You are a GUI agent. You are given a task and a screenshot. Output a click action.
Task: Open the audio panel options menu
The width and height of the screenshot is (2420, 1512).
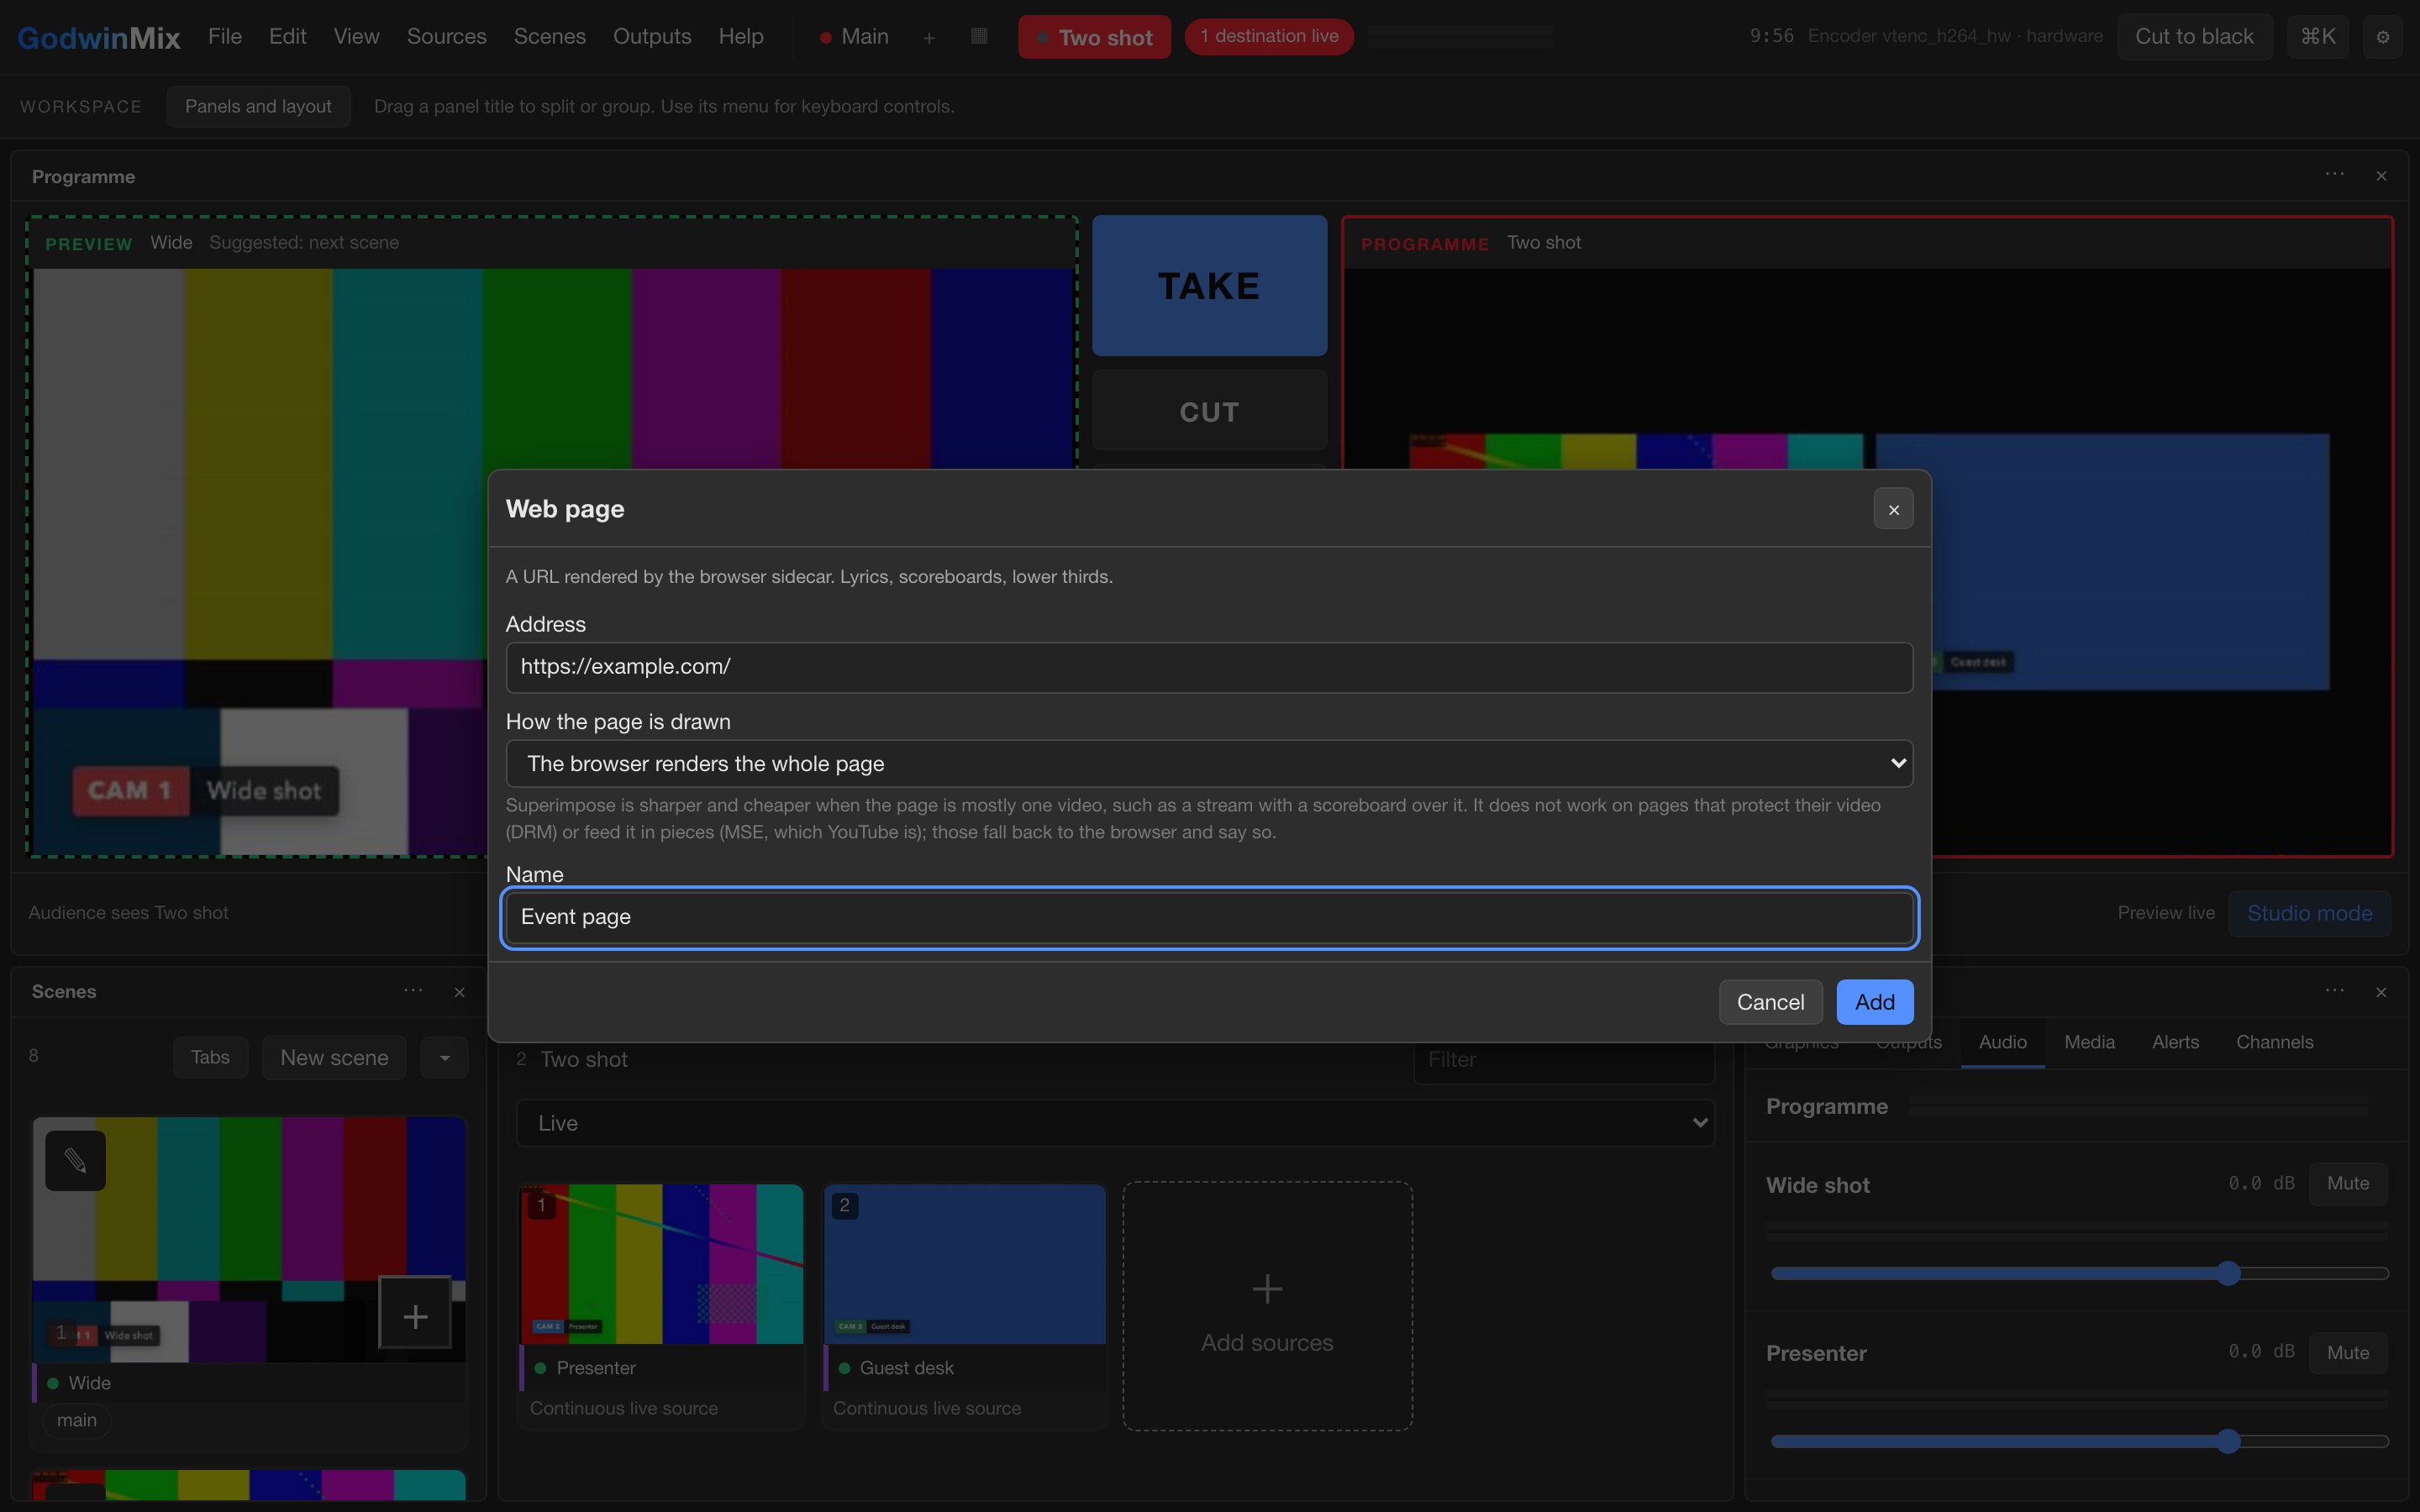(2334, 991)
